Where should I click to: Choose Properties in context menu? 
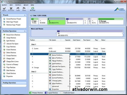point(59,89)
